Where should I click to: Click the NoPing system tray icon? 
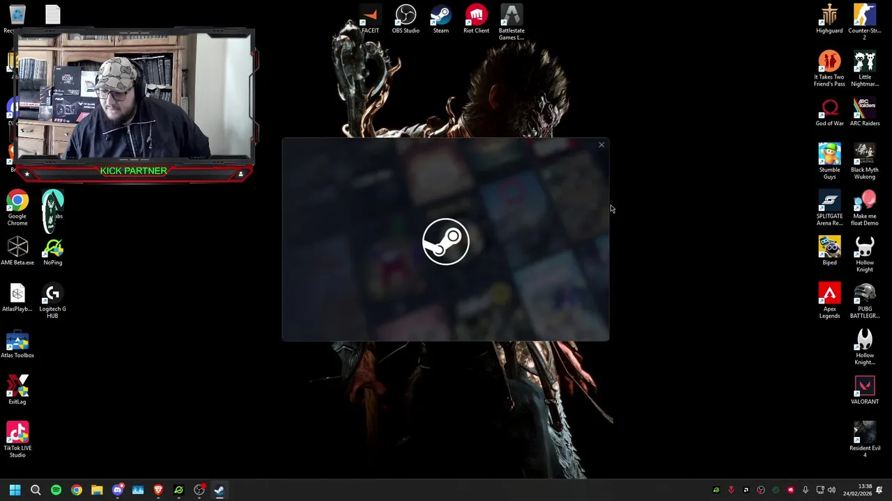click(x=716, y=490)
